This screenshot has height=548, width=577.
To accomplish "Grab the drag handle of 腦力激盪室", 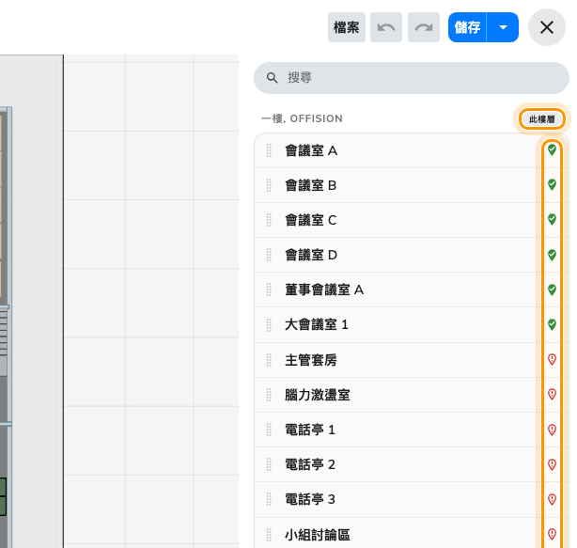I will [x=269, y=395].
